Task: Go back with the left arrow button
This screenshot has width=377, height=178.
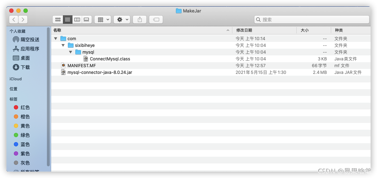Action: pos(14,20)
